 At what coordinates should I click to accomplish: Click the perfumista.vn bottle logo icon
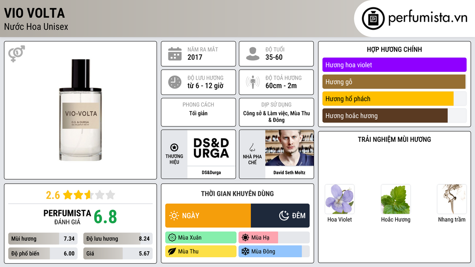[373, 19]
